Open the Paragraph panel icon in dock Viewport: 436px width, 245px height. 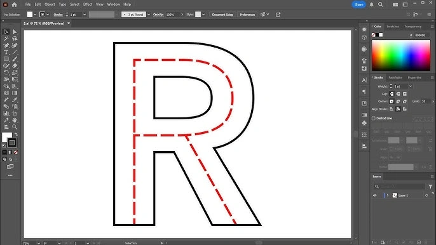coord(364,91)
